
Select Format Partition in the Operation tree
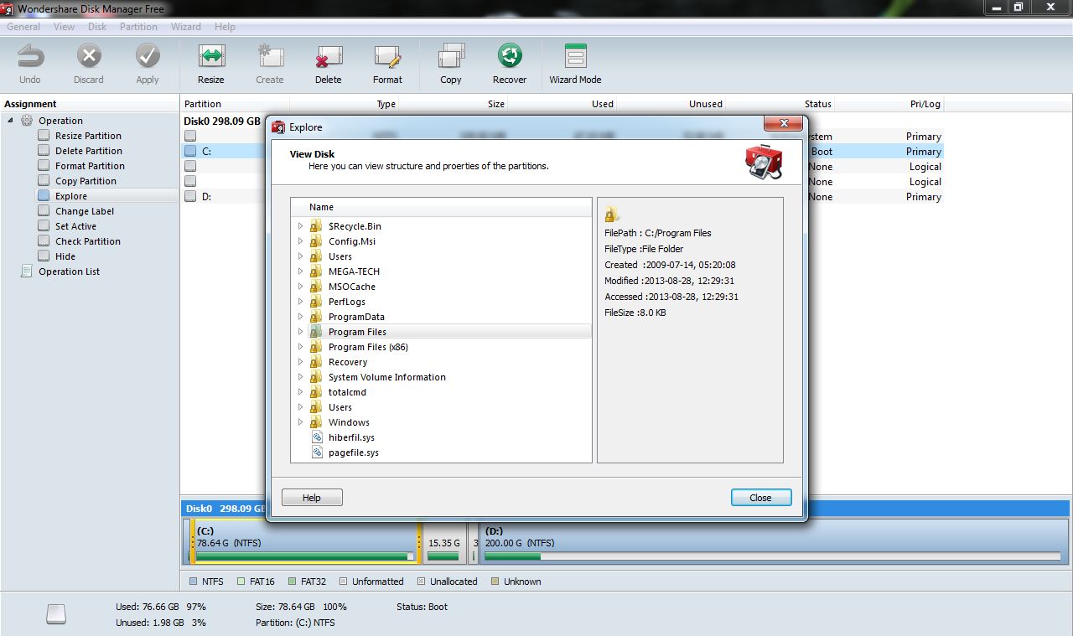coord(90,166)
